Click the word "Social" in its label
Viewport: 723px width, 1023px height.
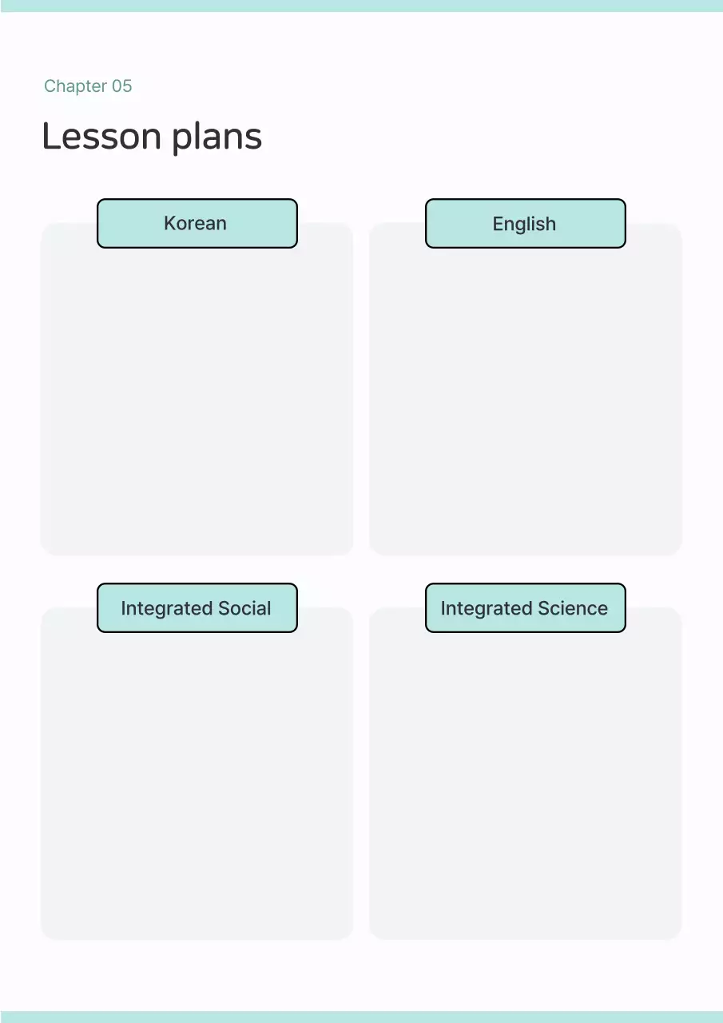pyautogui.click(x=245, y=608)
